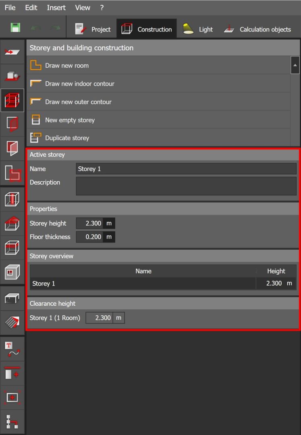This screenshot has width=301, height=435.
Task: Click the icon beside New empty storey
Action: tap(36, 120)
